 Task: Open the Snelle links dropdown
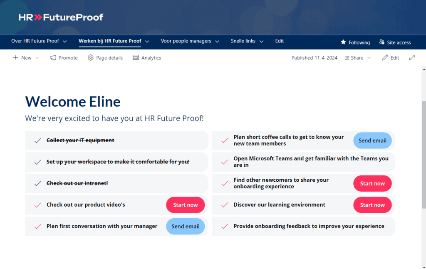pos(243,41)
